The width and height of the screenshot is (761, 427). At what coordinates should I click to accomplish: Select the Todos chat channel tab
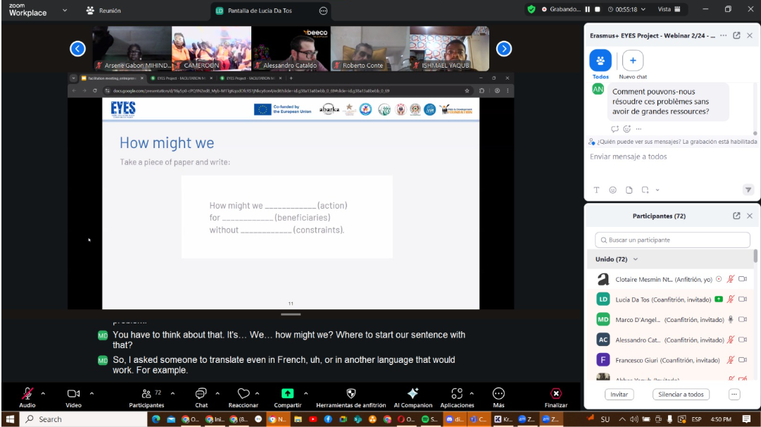point(600,61)
